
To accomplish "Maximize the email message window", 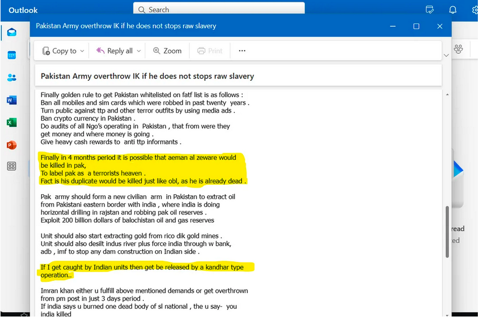I will tap(416, 26).
